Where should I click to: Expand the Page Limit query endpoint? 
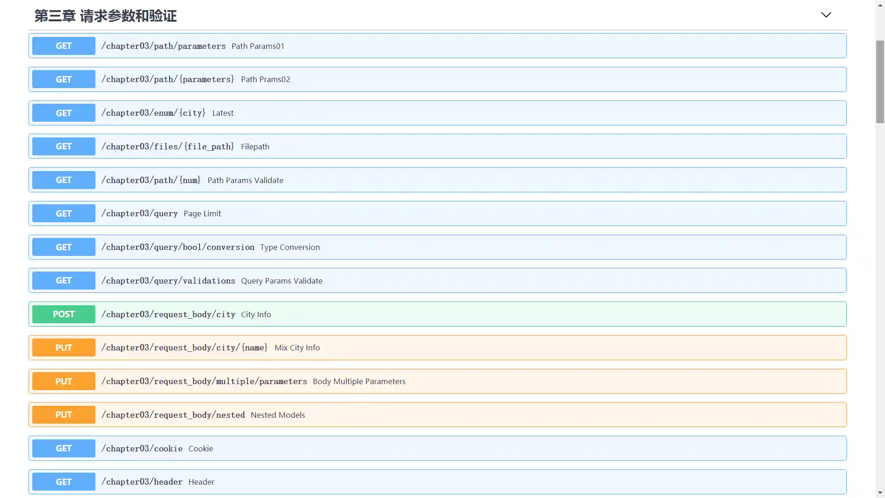(x=202, y=213)
